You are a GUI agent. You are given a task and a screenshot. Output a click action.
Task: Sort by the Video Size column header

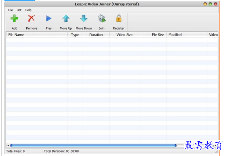click(x=125, y=35)
